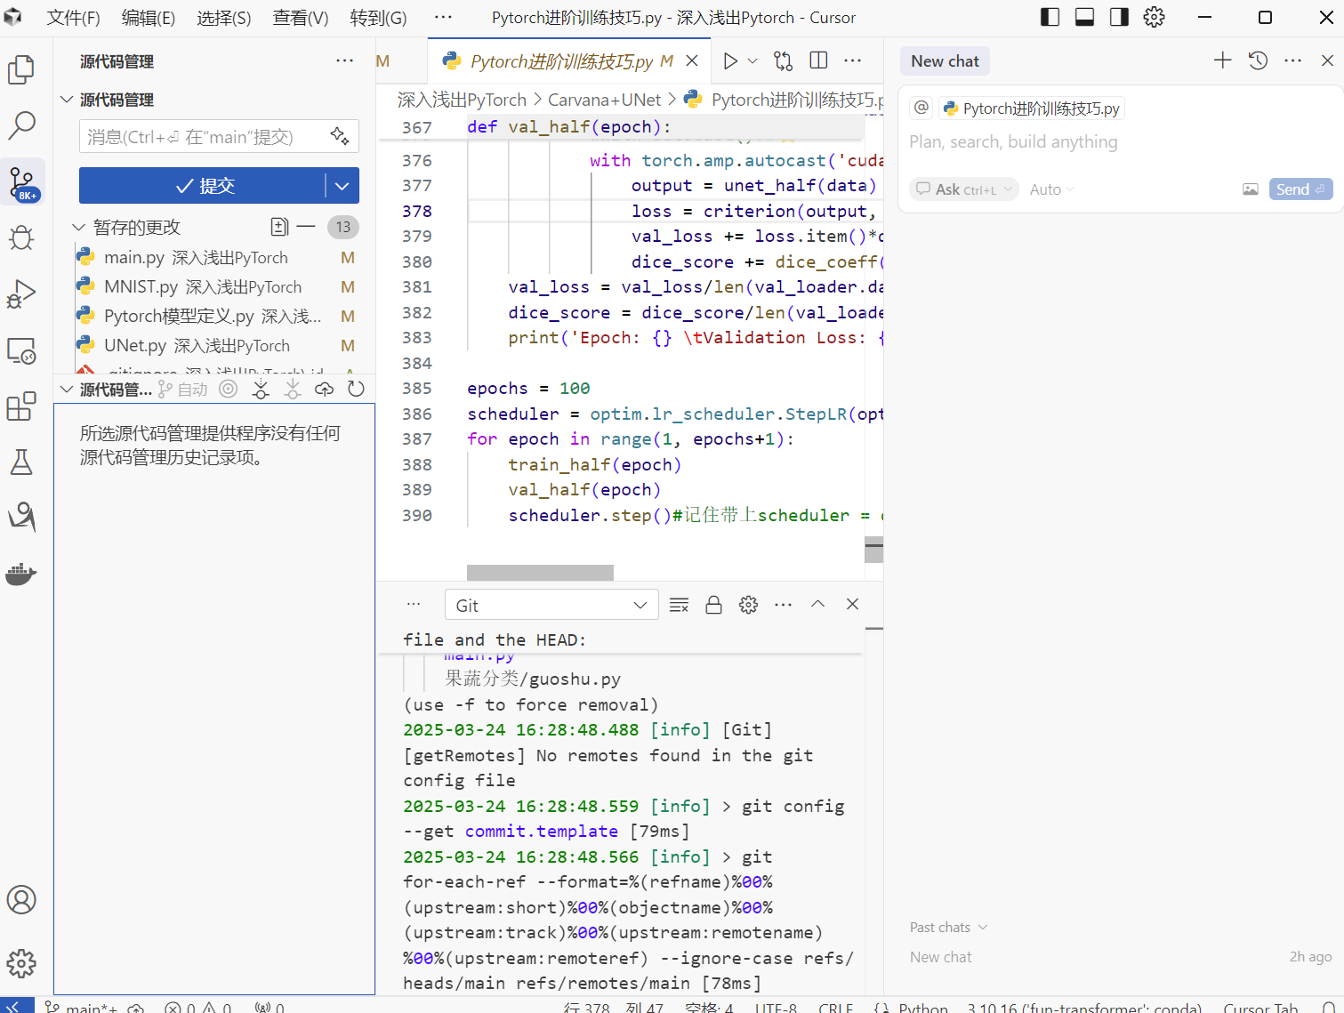Image resolution: width=1344 pixels, height=1013 pixels.
Task: Open the previous New chat from 2h ago
Action: 1120,957
